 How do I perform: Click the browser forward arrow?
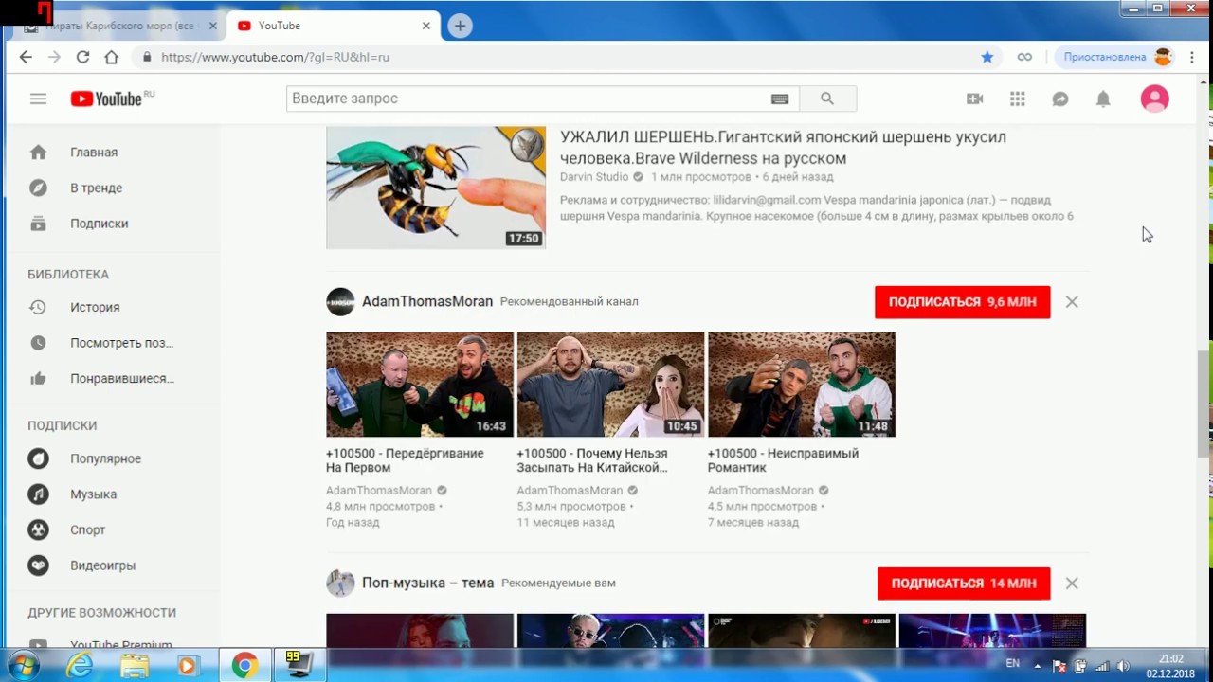(x=54, y=57)
